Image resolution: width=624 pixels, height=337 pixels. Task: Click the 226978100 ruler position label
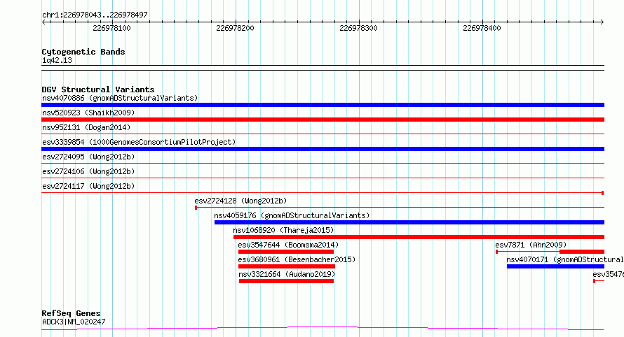[x=111, y=28]
